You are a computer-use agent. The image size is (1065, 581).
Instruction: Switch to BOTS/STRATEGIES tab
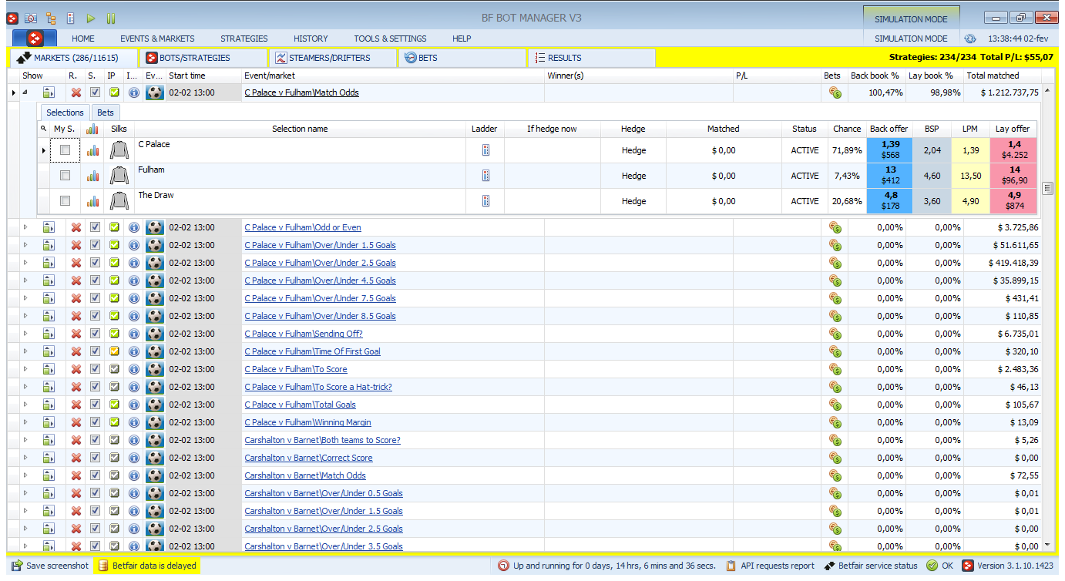[203, 58]
